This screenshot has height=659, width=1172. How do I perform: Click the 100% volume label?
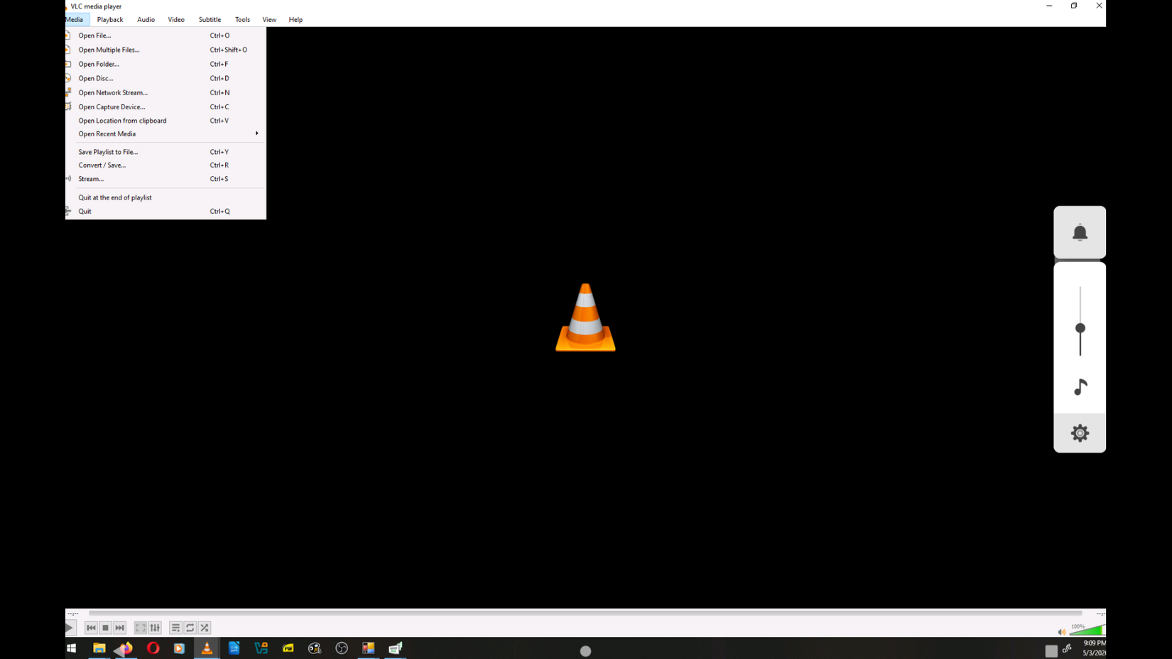(1078, 626)
